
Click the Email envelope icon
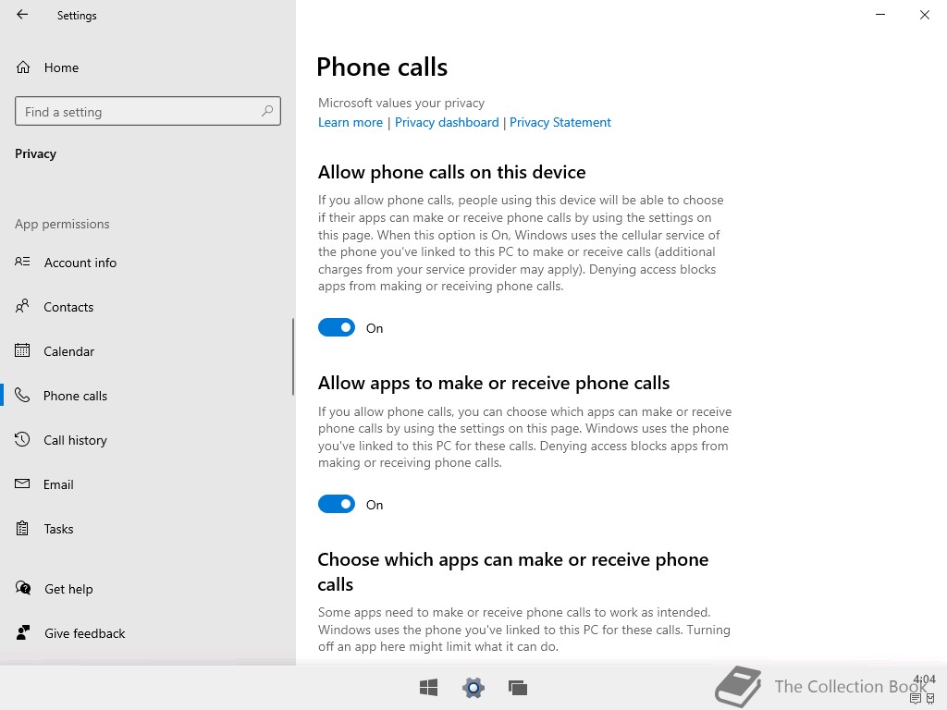coord(22,484)
